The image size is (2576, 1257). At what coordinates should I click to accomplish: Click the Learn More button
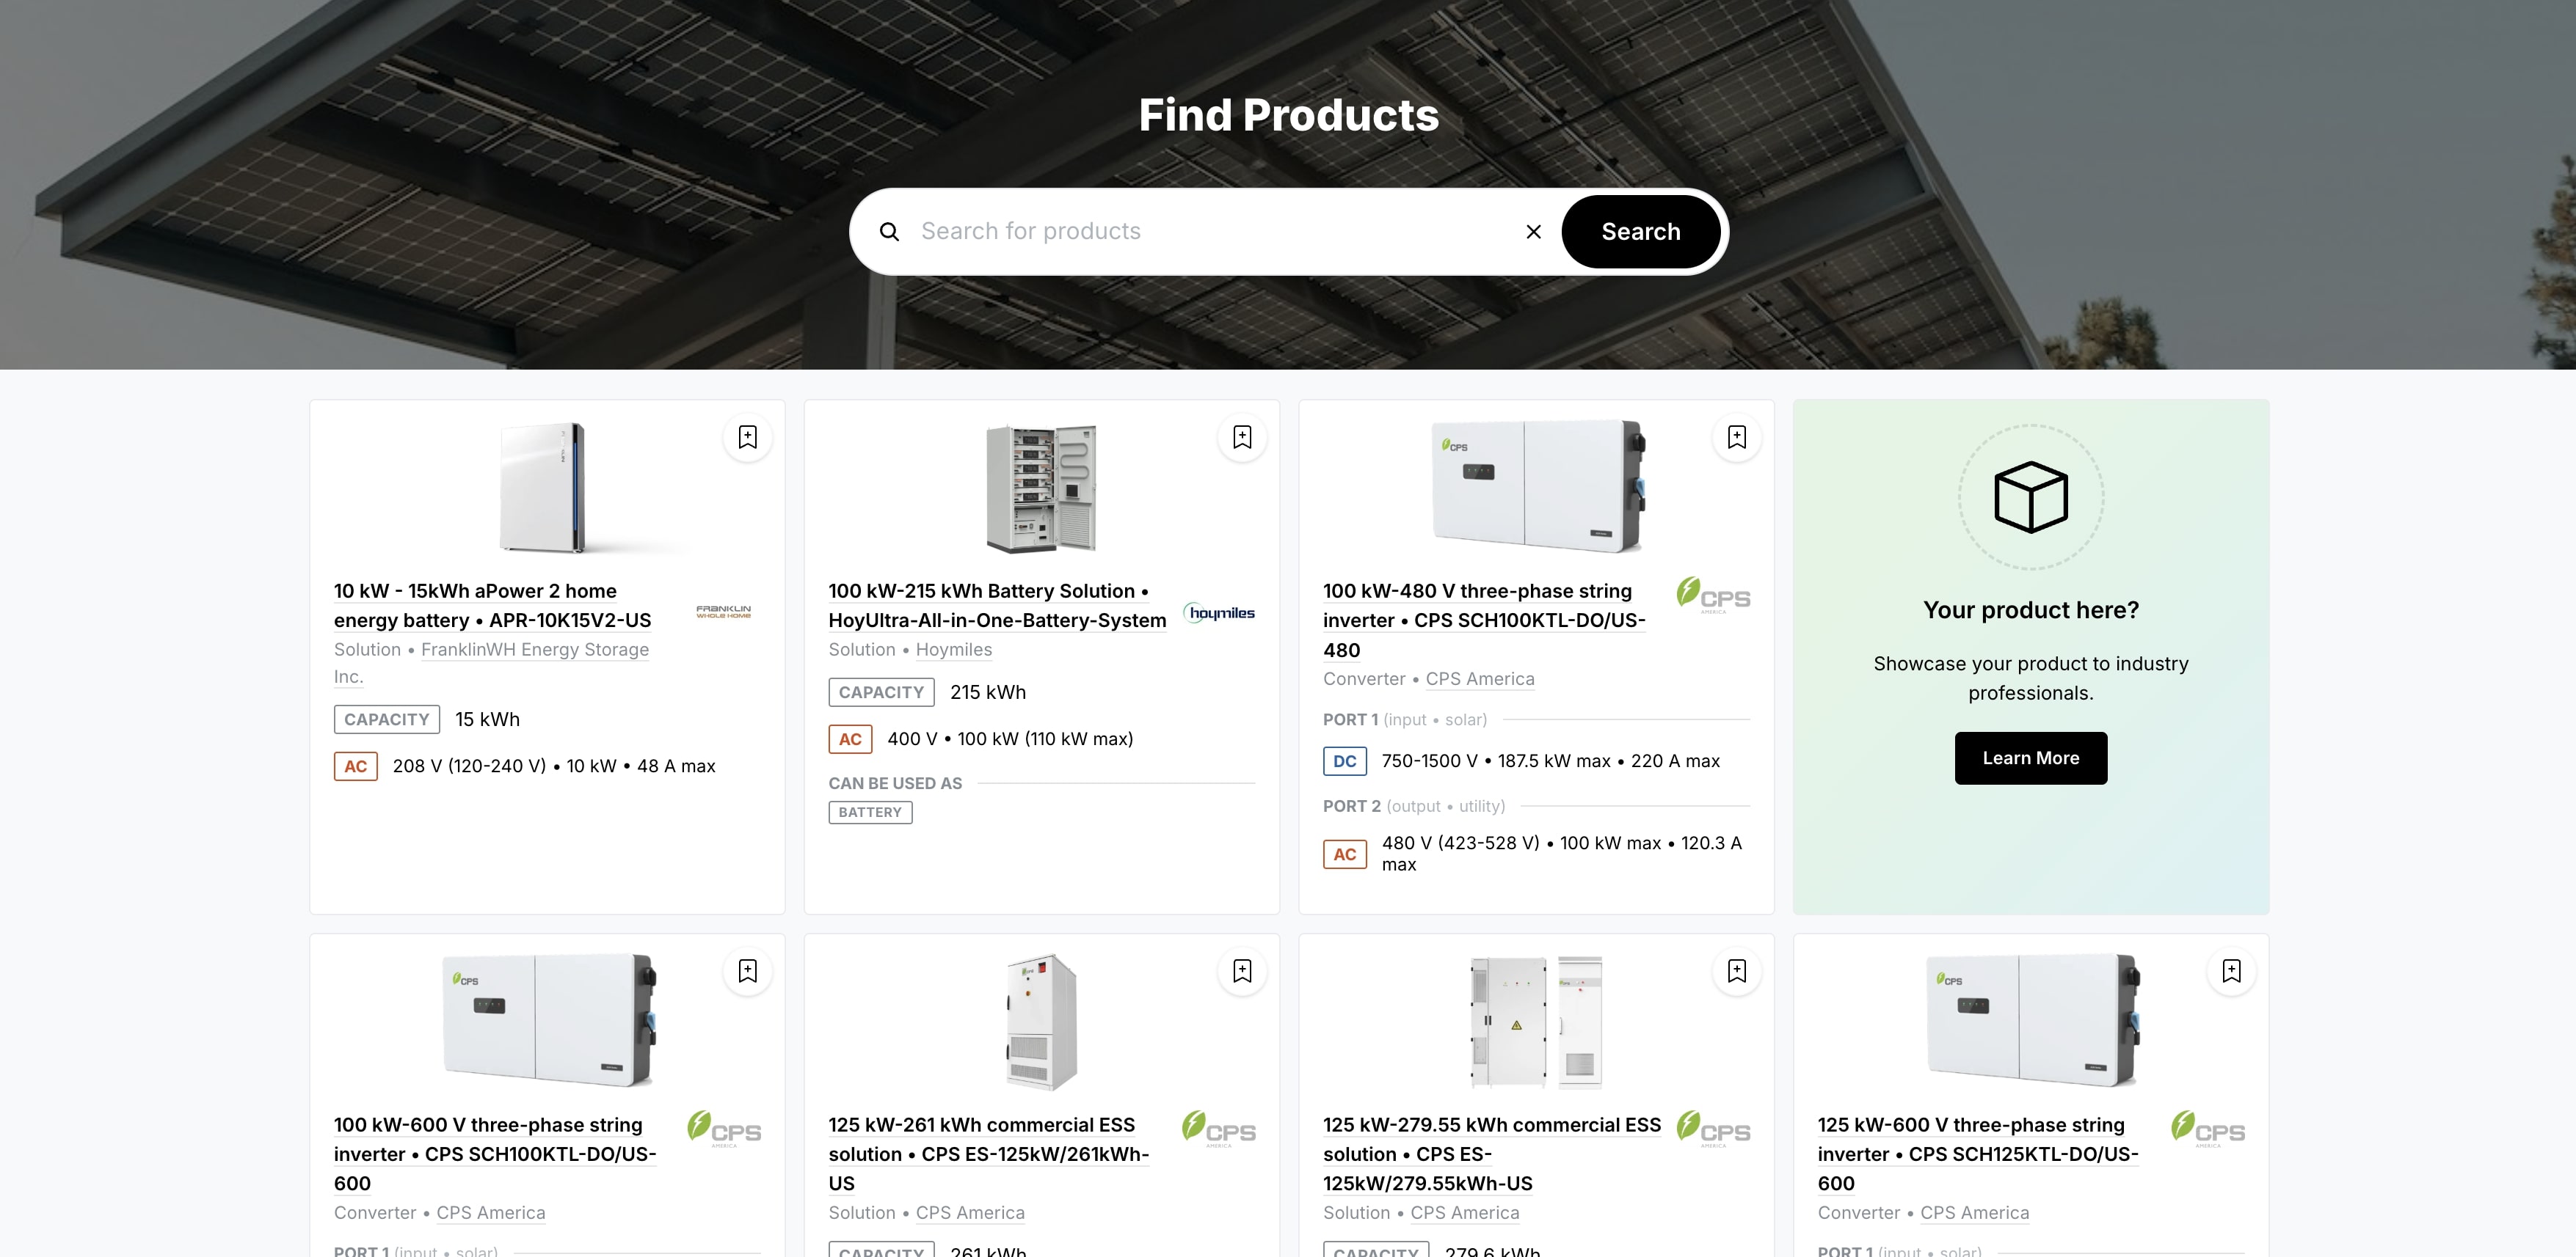coord(2030,758)
